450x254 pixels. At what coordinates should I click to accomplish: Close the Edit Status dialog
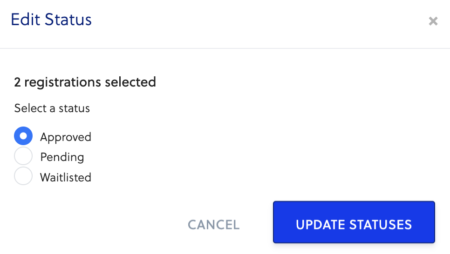(x=433, y=21)
